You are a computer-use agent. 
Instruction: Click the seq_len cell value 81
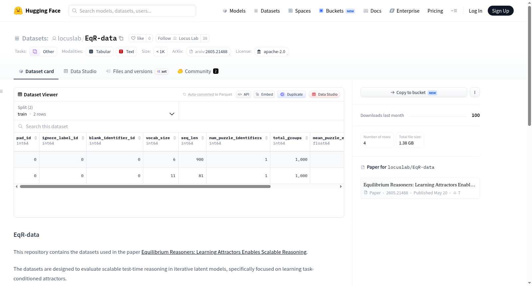click(201, 176)
